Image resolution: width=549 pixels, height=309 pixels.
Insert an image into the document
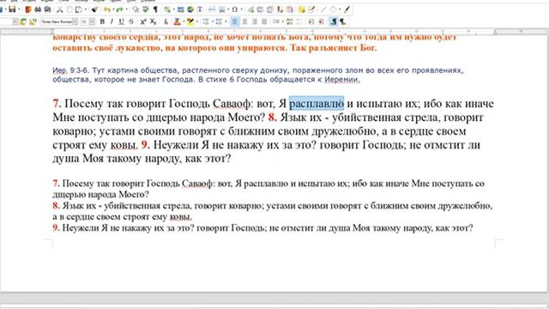click(180, 9)
